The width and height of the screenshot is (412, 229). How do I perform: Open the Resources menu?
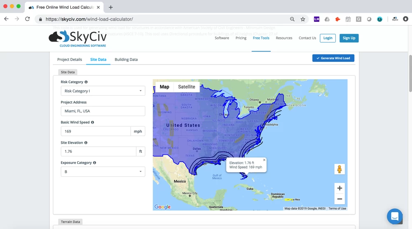coord(284,38)
